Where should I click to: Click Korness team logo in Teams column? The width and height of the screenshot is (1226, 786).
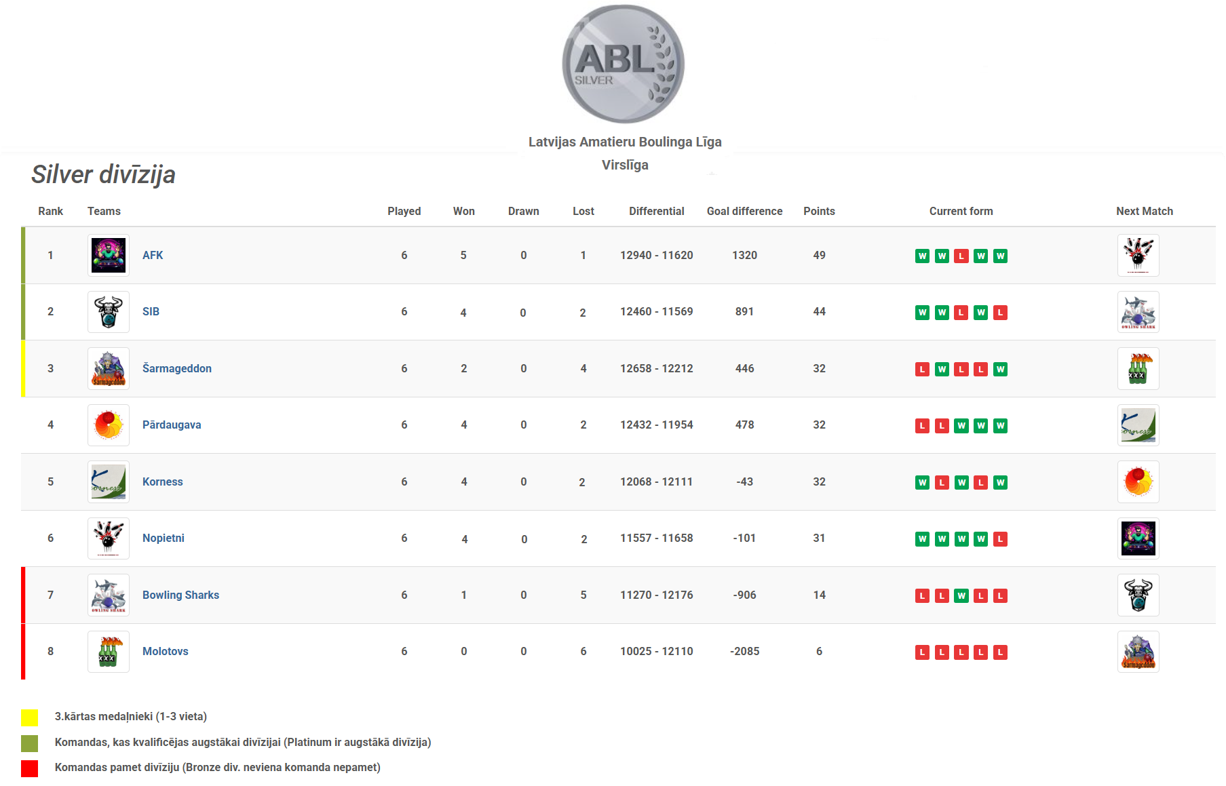[x=109, y=482]
